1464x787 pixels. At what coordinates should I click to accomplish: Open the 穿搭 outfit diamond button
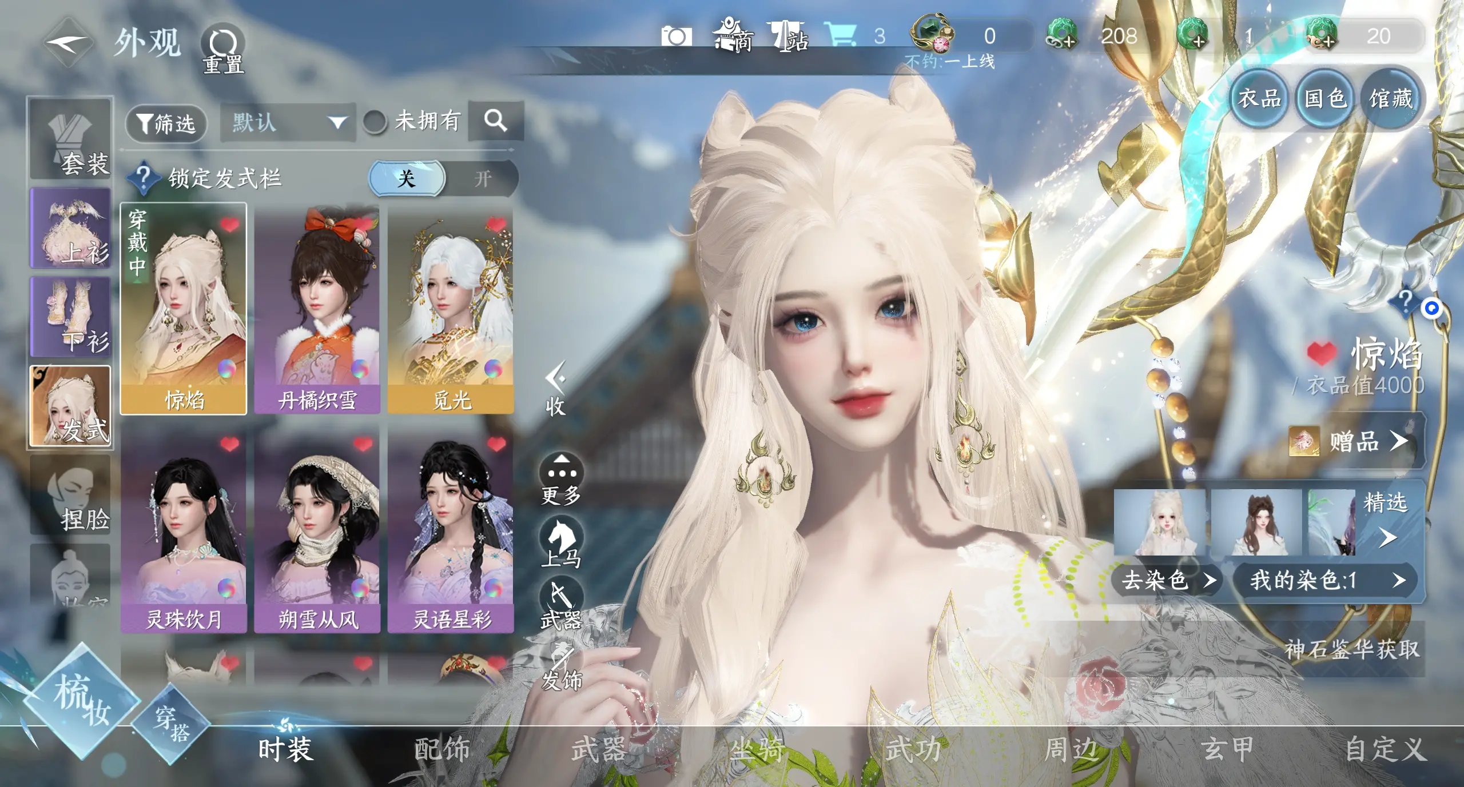(172, 724)
